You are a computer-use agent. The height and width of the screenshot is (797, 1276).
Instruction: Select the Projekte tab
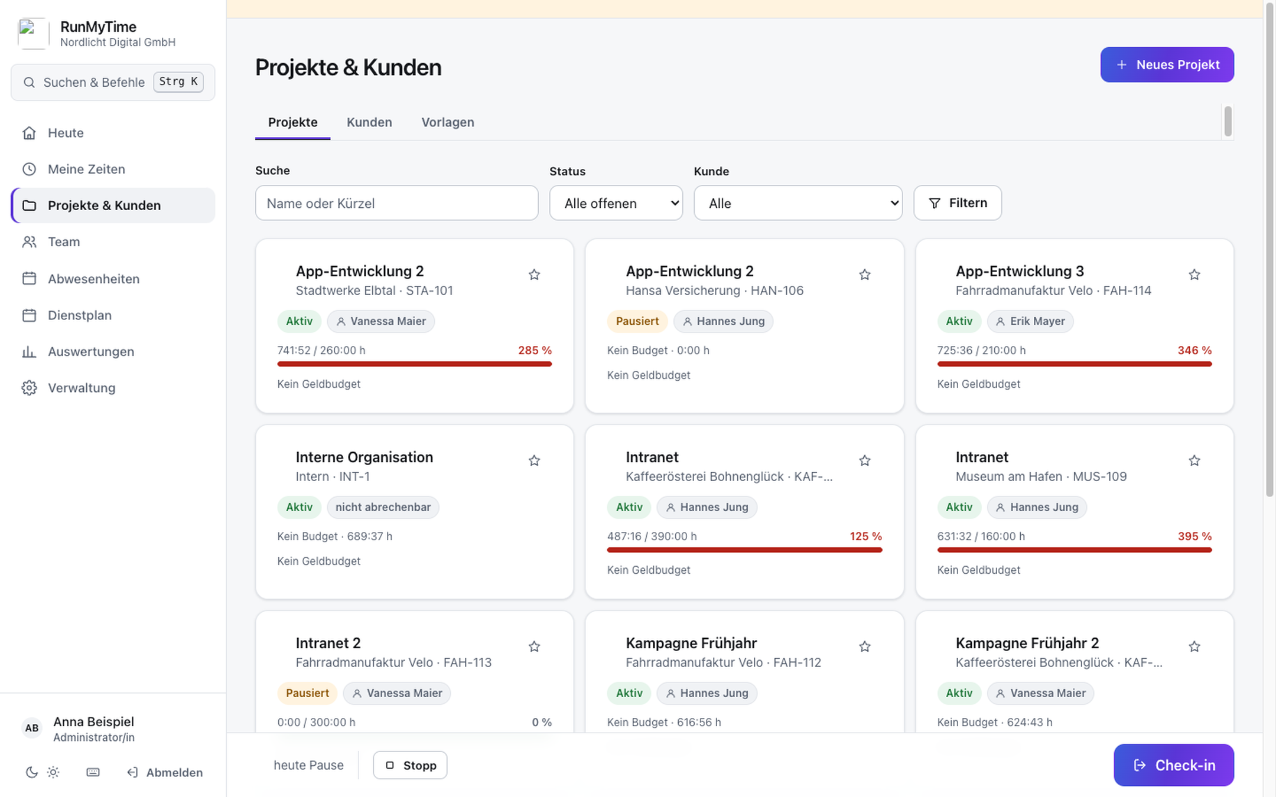coord(293,122)
